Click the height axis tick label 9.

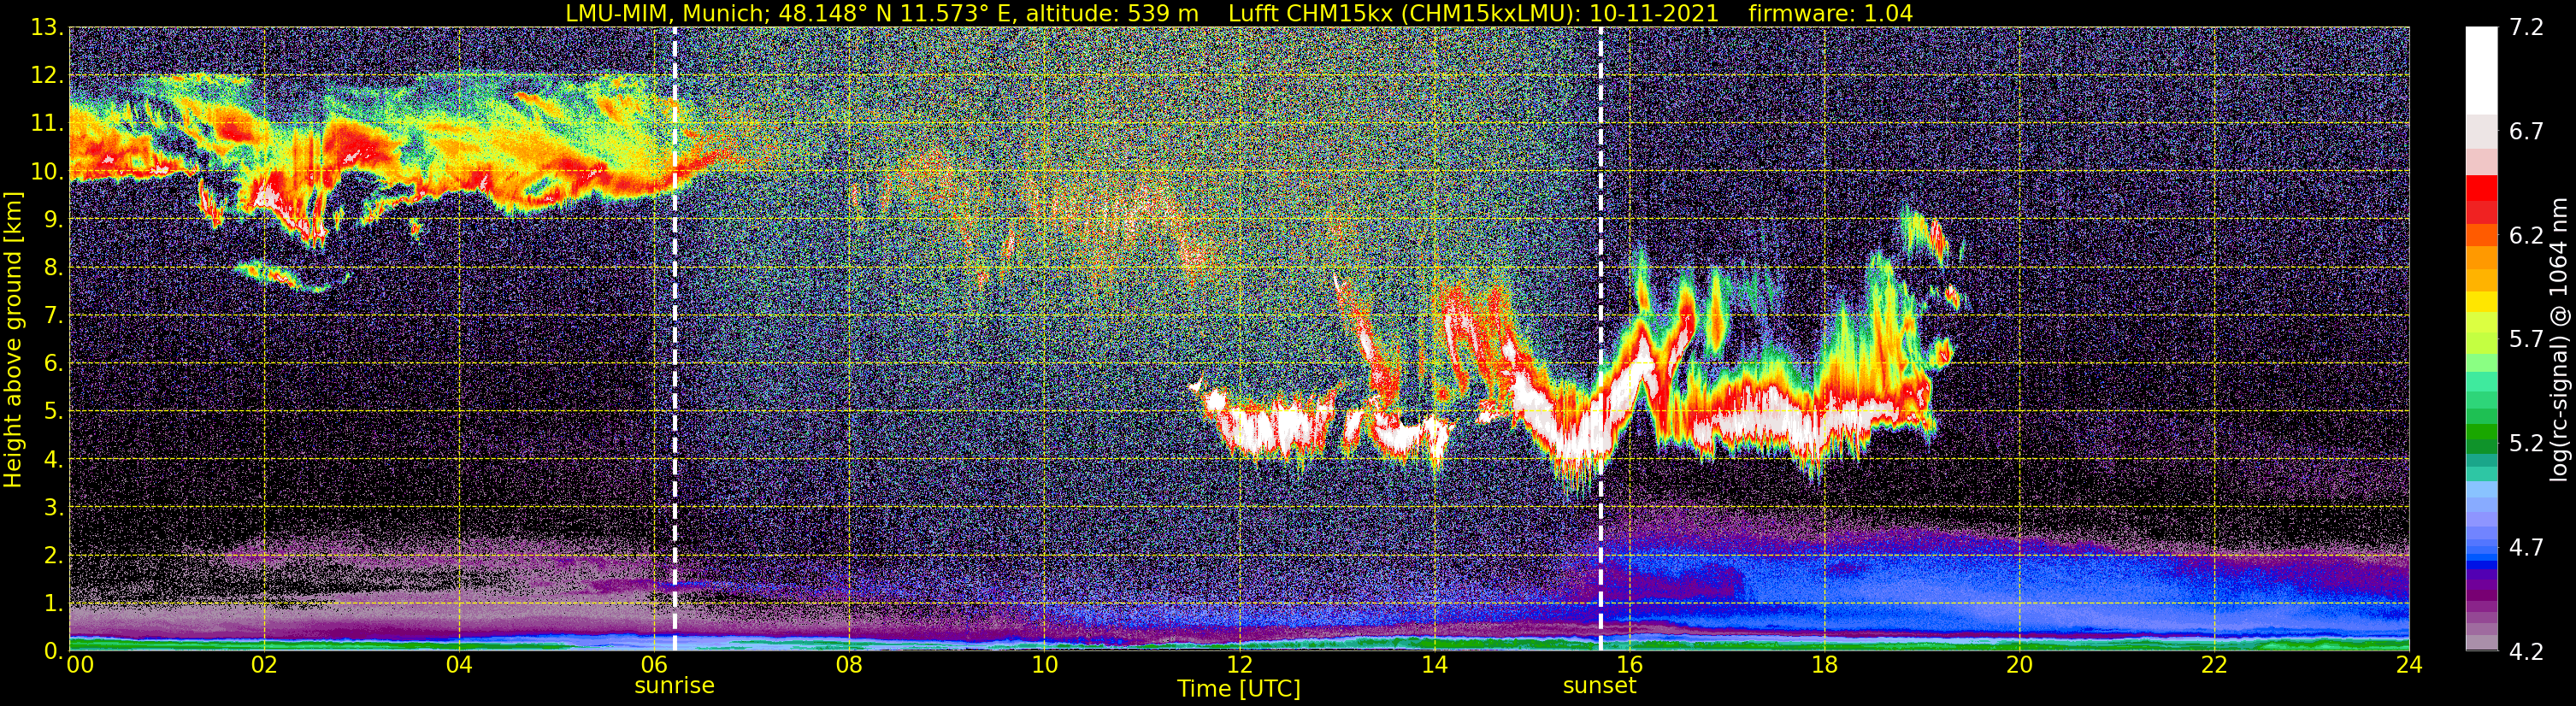pyautogui.click(x=54, y=220)
